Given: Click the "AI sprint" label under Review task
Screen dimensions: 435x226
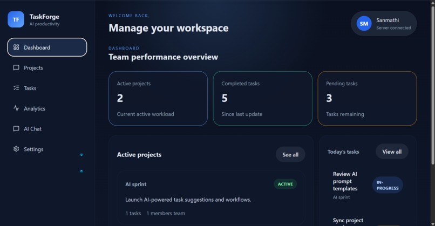Looking at the screenshot, I should point(341,197).
